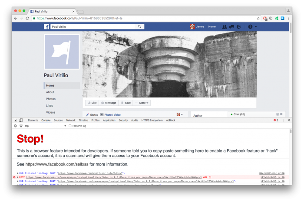Open Likes in the page sidebar
This screenshot has width=304, height=202.
click(50, 106)
